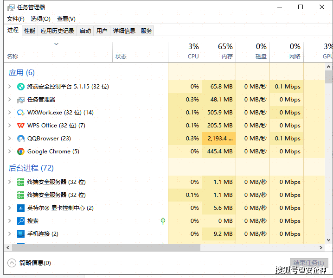333x278 pixels.
Task: Click the vertical scrollbar up arrow
Action: tap(328, 67)
